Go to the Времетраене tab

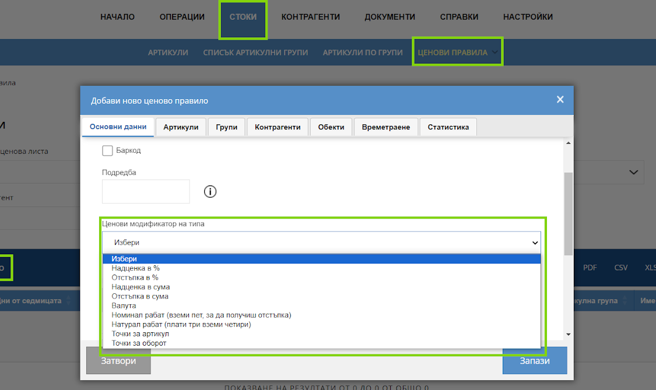click(386, 127)
